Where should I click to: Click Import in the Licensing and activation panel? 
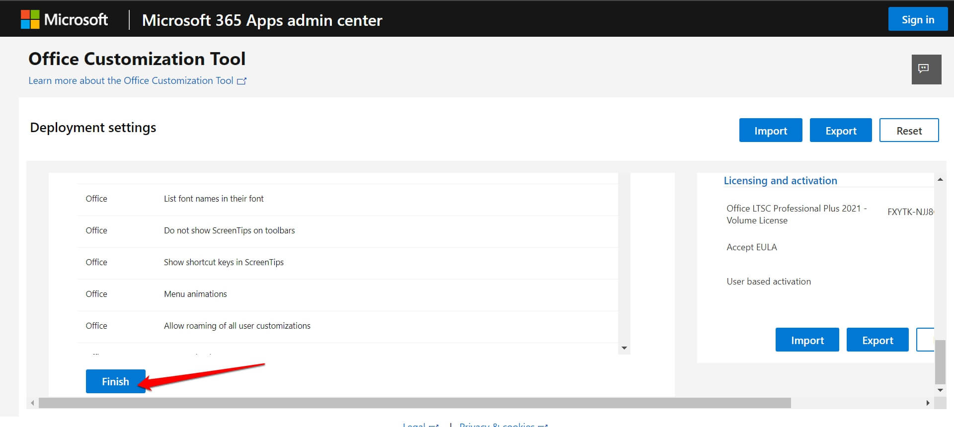click(x=807, y=340)
